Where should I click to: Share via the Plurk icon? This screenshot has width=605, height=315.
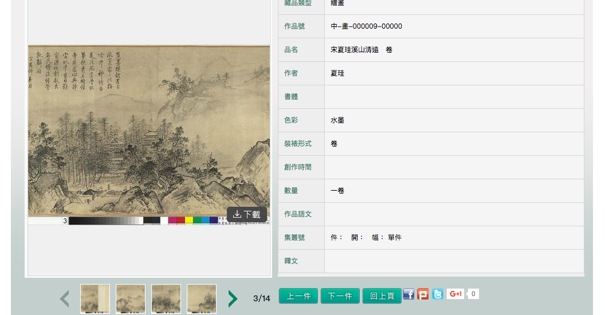coord(423,294)
